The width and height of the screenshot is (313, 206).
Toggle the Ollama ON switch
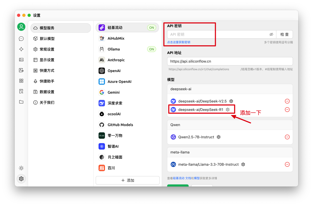(151, 49)
